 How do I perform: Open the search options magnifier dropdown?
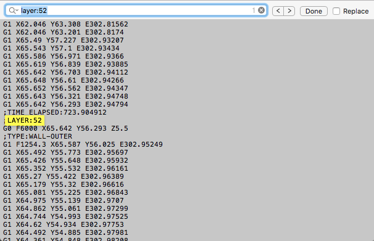(x=14, y=10)
